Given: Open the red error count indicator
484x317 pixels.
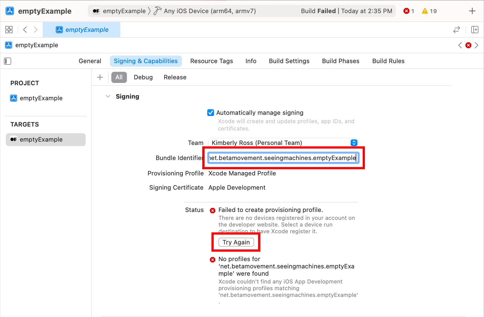Looking at the screenshot, I should click(409, 11).
